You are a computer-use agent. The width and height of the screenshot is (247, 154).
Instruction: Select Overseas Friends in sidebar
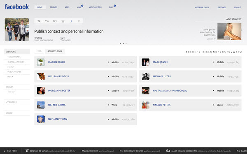[x=16, y=62]
